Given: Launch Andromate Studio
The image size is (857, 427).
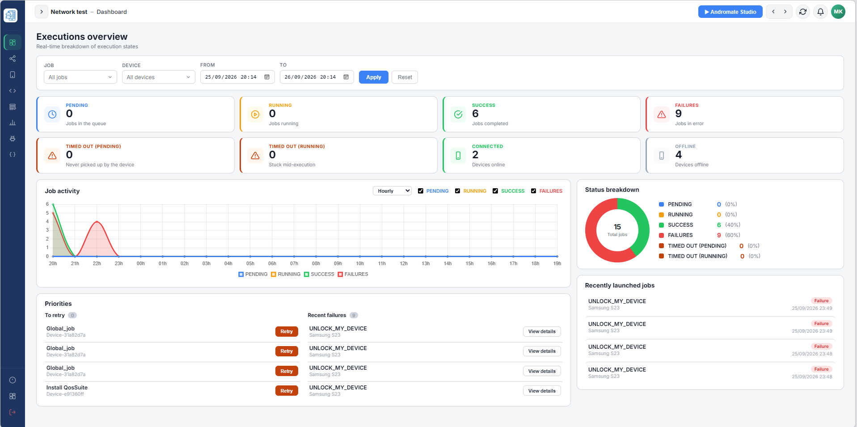Looking at the screenshot, I should click(x=730, y=12).
